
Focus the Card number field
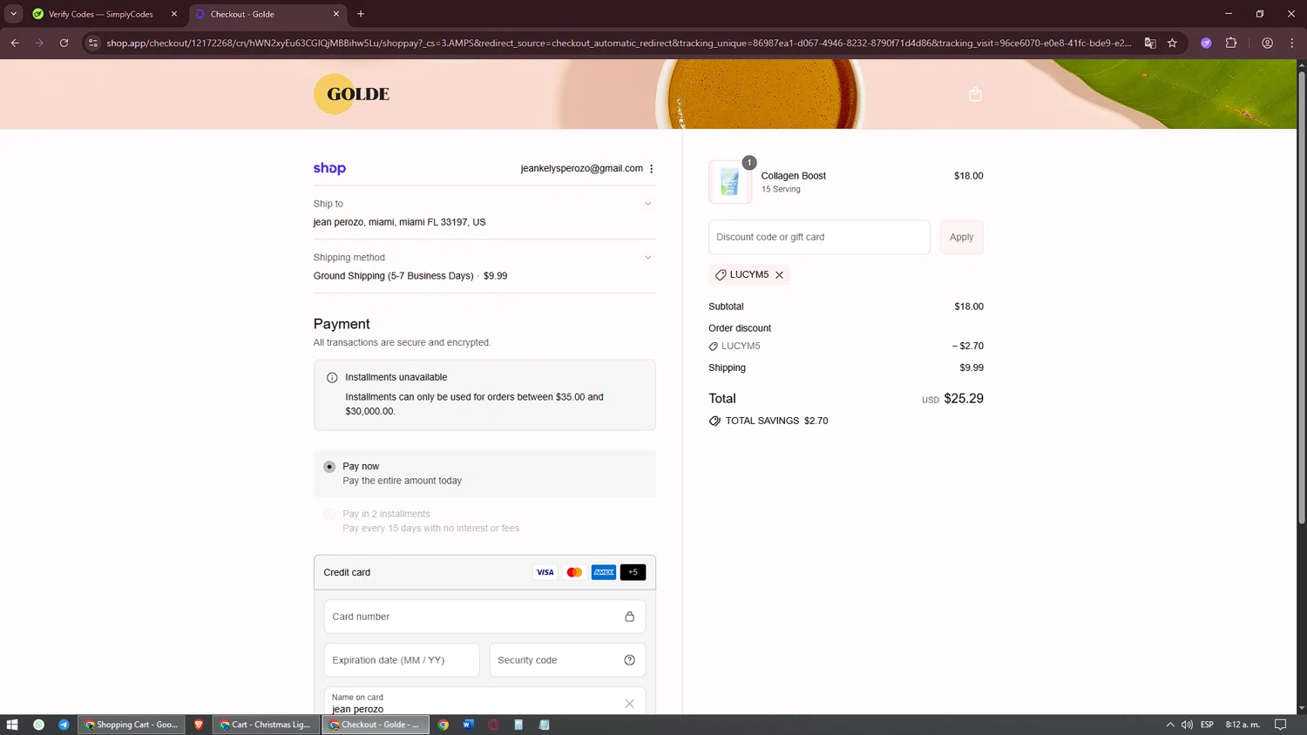(484, 617)
